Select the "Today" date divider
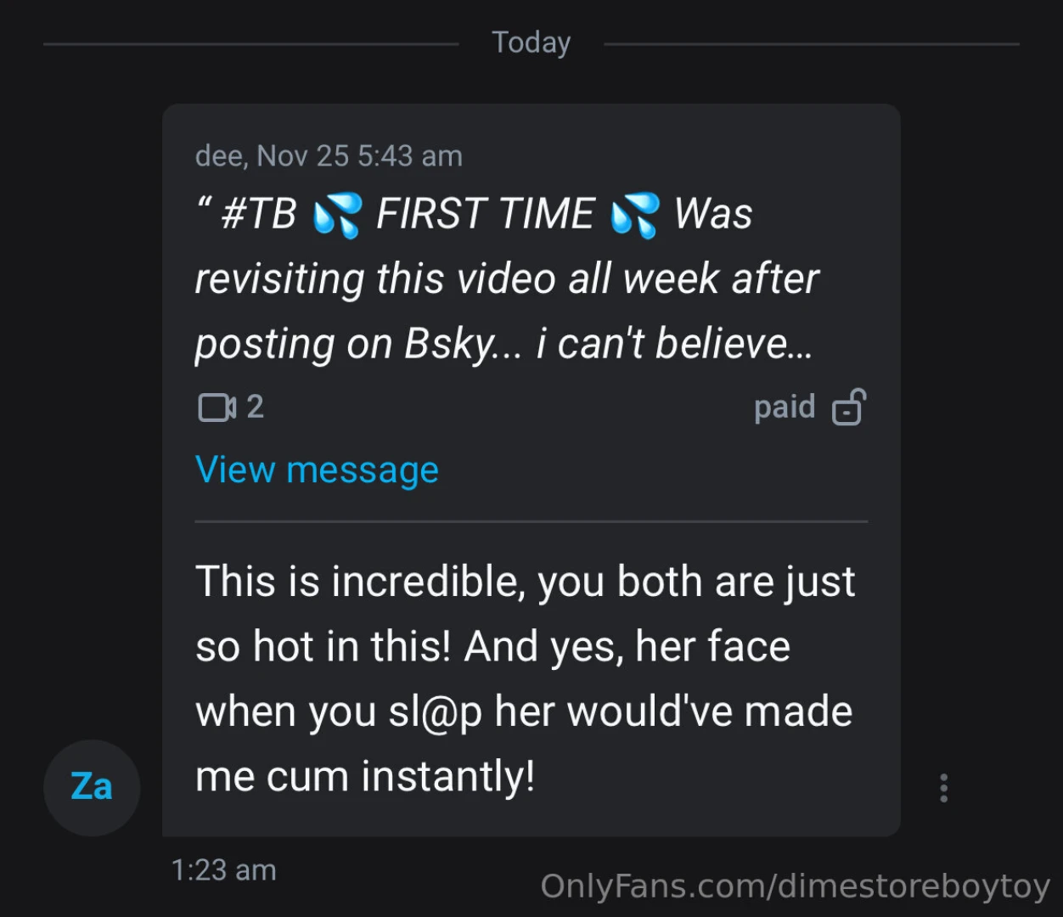 [x=531, y=42]
